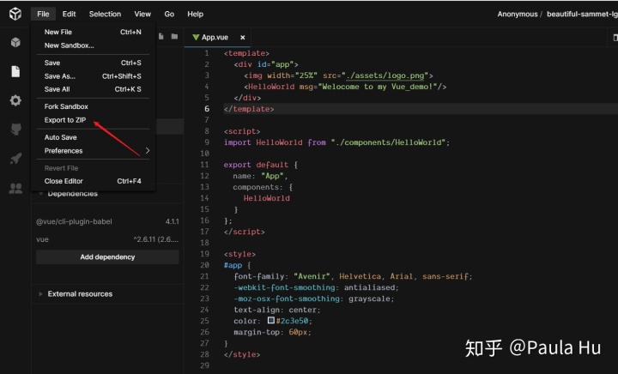Switch to the App.vue tab
Viewport: 618px width, 374px height.
click(x=215, y=37)
